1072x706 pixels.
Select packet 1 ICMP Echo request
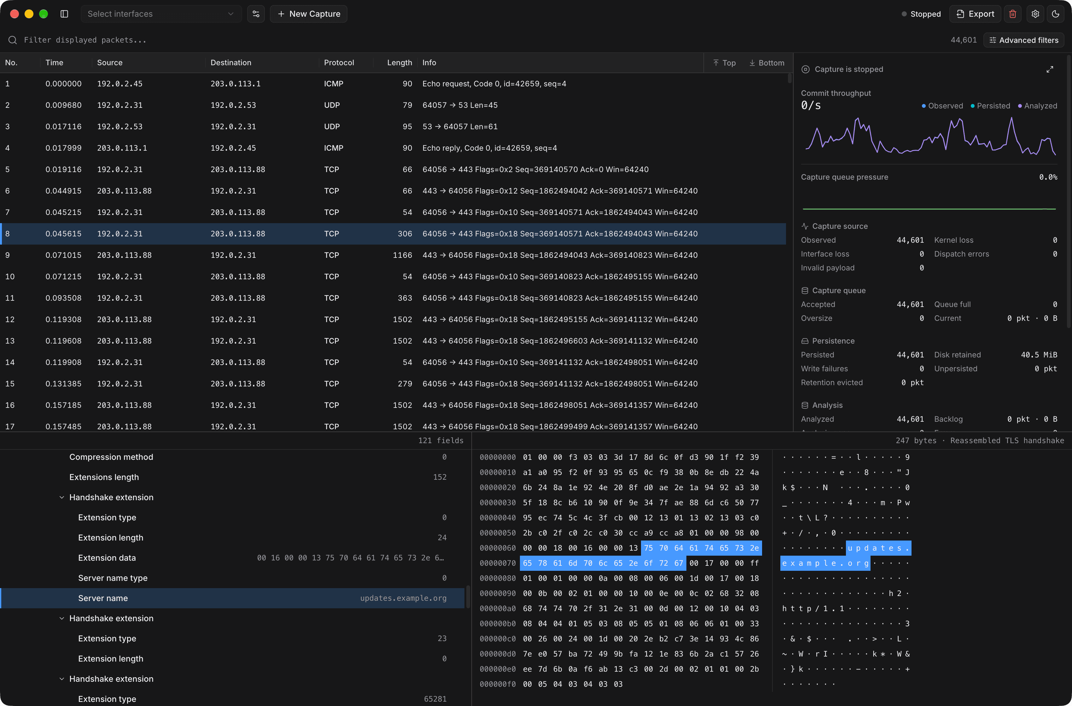coord(393,84)
